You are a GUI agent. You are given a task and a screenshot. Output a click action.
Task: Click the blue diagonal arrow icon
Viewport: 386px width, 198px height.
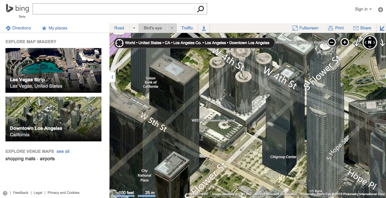click(382, 28)
